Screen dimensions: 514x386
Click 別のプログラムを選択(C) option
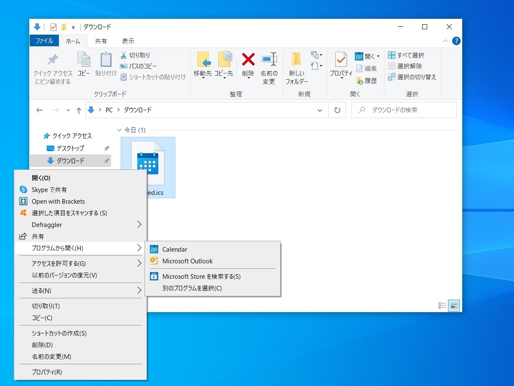[x=192, y=288]
